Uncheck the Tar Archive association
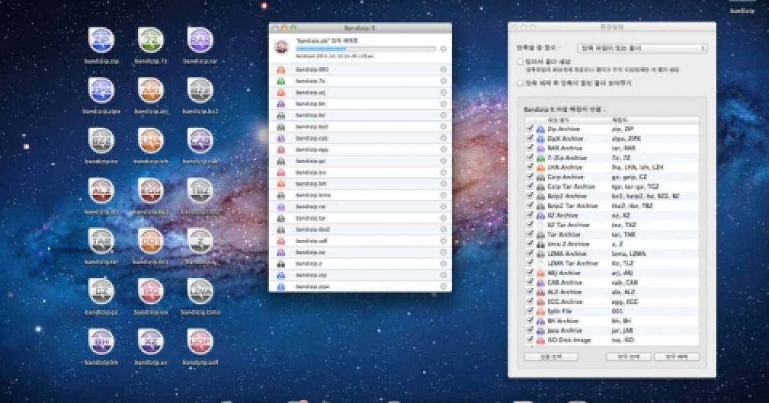Screen dimensions: 769x403 point(530,234)
